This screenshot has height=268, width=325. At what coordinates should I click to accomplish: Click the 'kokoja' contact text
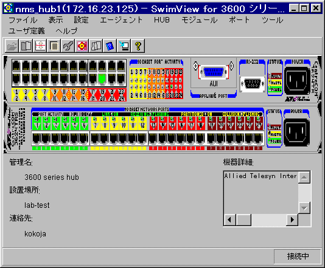[35, 234]
